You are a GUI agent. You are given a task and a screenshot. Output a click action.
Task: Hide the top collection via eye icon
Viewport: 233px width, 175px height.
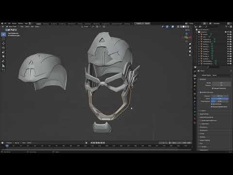pyautogui.click(x=228, y=32)
